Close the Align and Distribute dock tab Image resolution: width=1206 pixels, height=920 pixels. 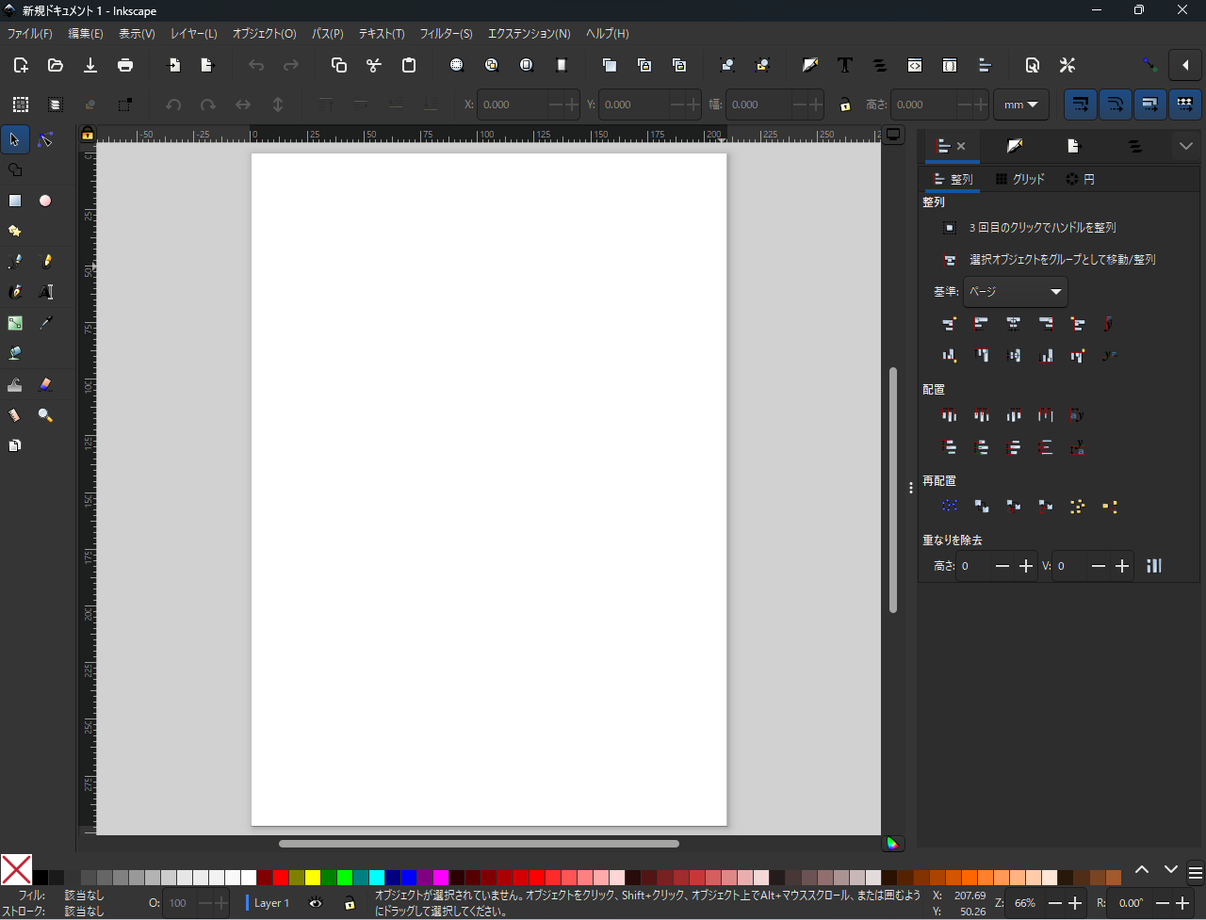961,146
